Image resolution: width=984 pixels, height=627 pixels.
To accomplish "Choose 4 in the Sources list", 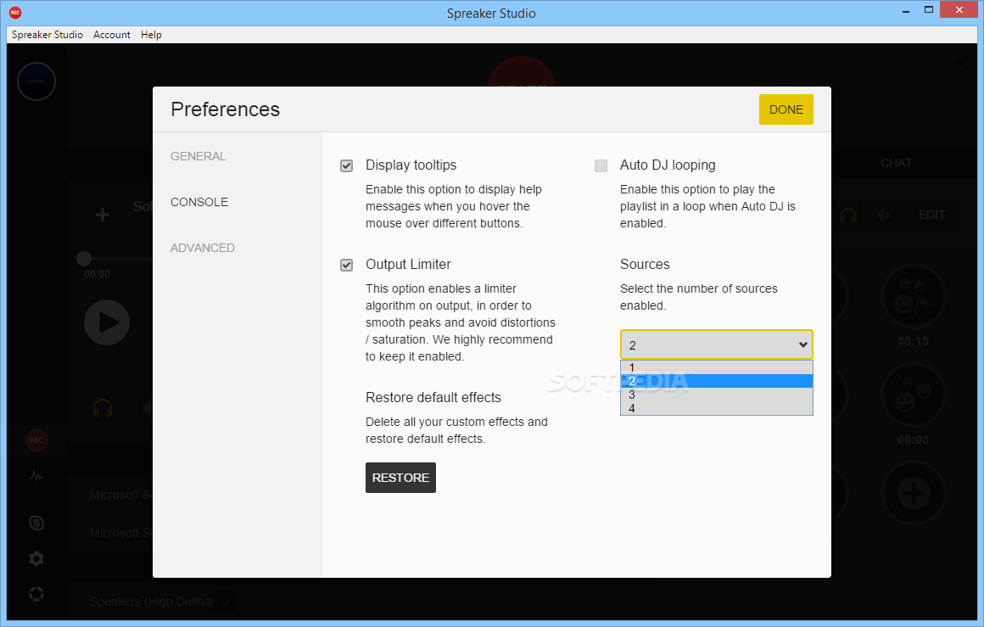I will [x=717, y=409].
